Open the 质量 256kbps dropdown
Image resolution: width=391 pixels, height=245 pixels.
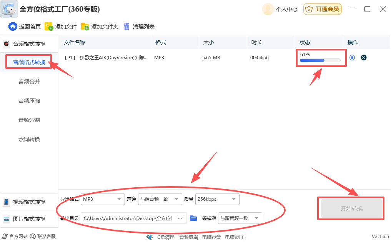(217, 199)
